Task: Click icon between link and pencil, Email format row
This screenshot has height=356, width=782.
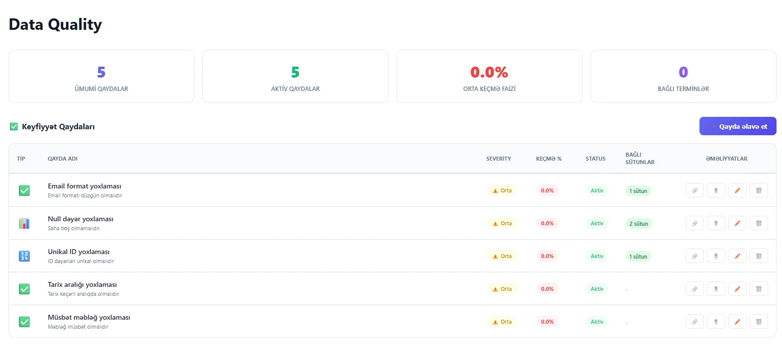Action: (x=716, y=190)
